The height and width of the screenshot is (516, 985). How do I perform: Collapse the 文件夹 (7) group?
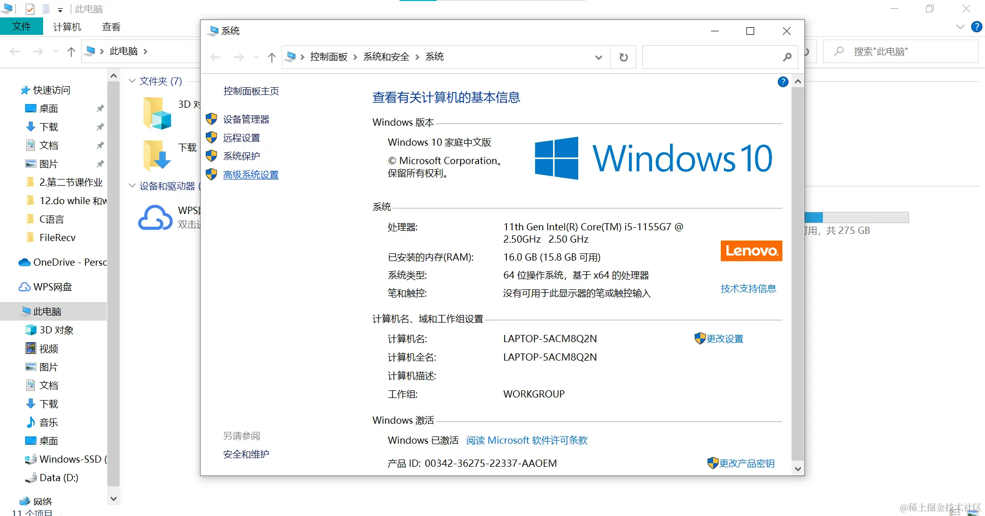[132, 81]
